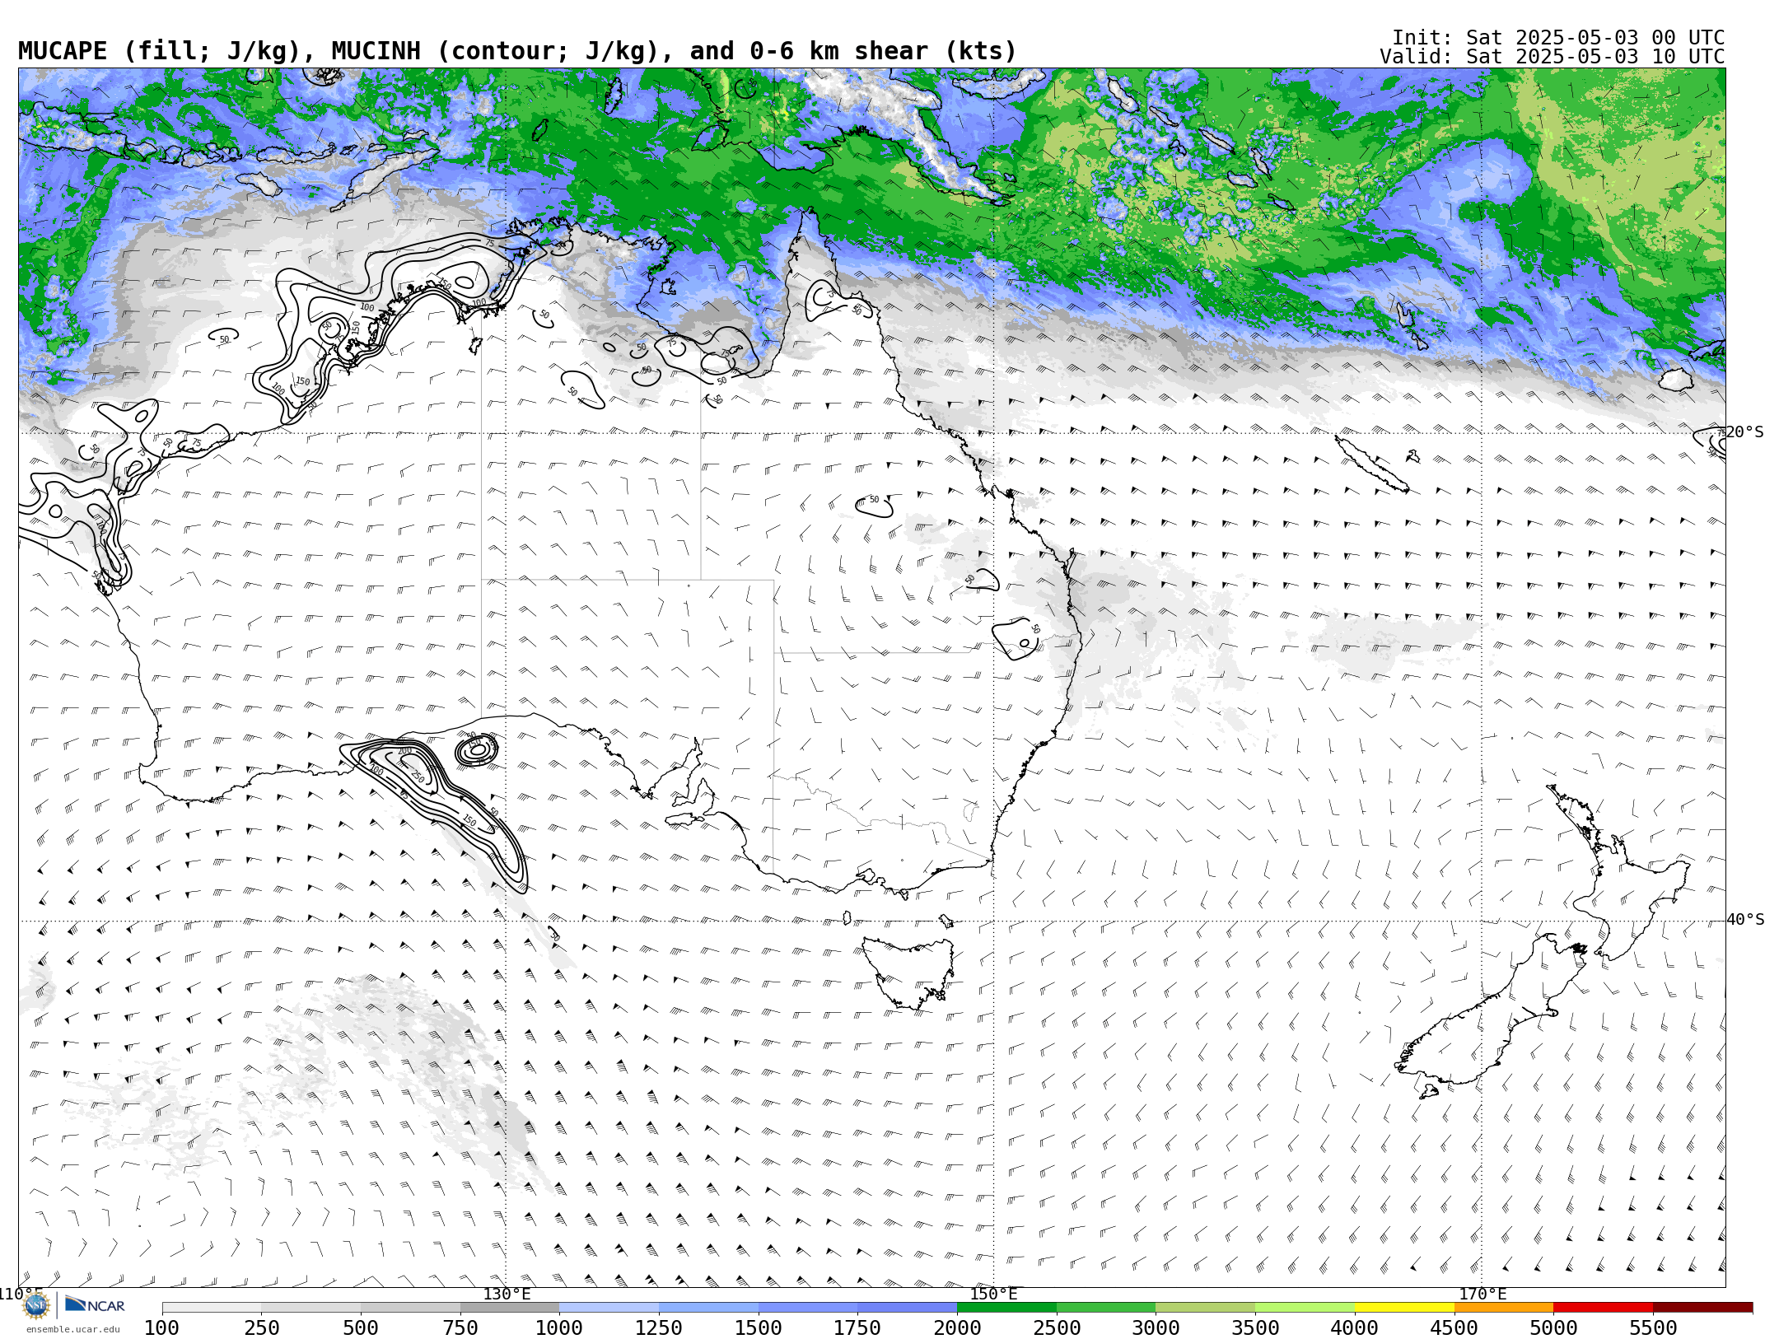Viewport: 1779px width, 1339px height.
Task: Click the 130°E longitude label
Action: 507,1294
